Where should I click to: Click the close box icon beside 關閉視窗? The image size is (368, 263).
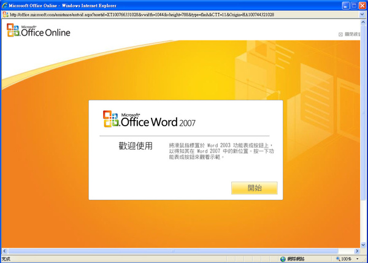340,34
